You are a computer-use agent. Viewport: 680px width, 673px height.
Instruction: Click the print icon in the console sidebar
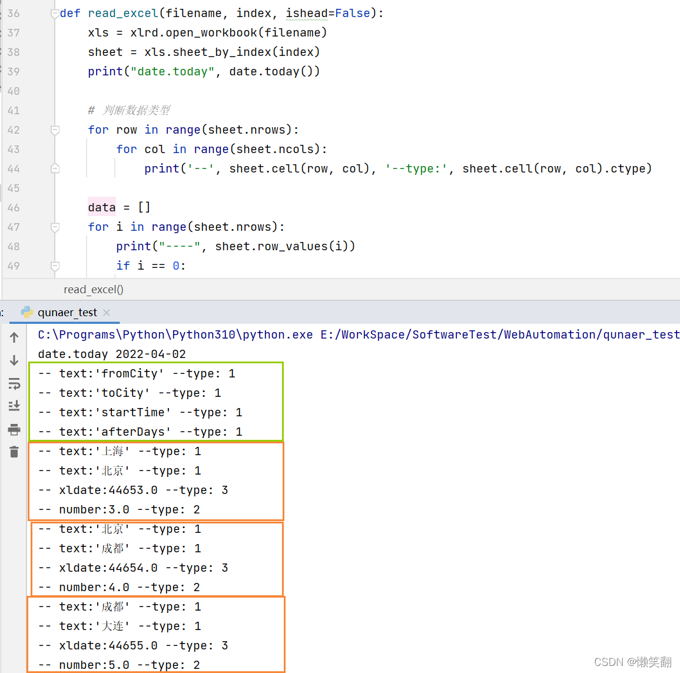pyautogui.click(x=14, y=430)
